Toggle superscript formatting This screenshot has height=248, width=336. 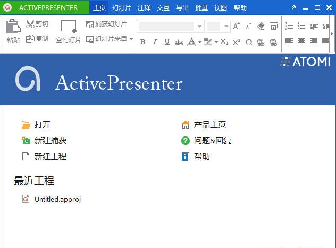pyautogui.click(x=237, y=42)
